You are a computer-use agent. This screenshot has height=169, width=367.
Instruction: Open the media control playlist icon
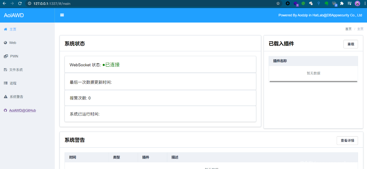pyautogui.click(x=350, y=3)
